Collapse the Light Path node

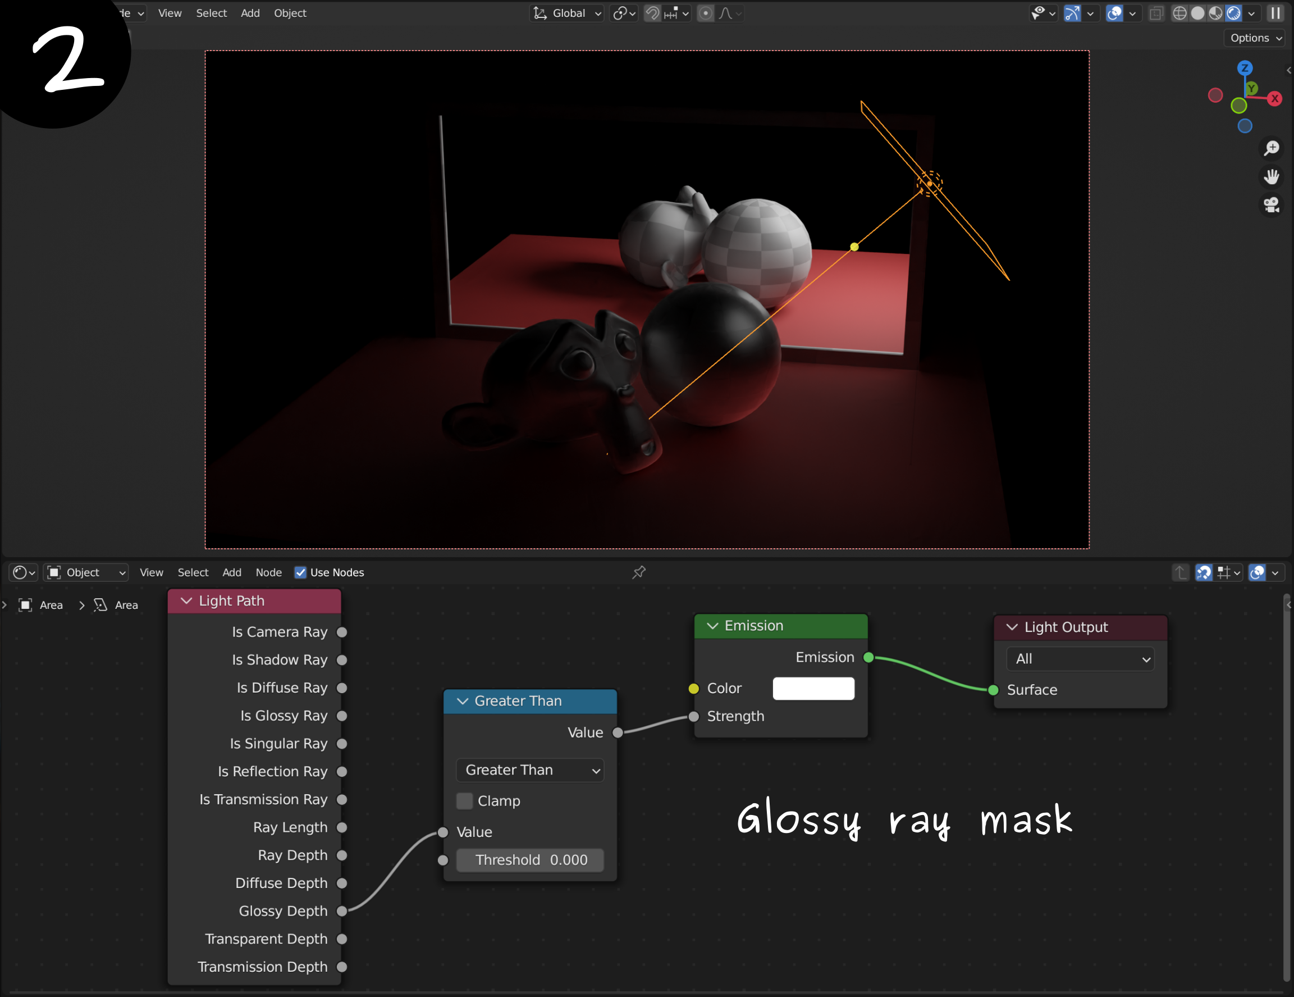click(x=186, y=600)
